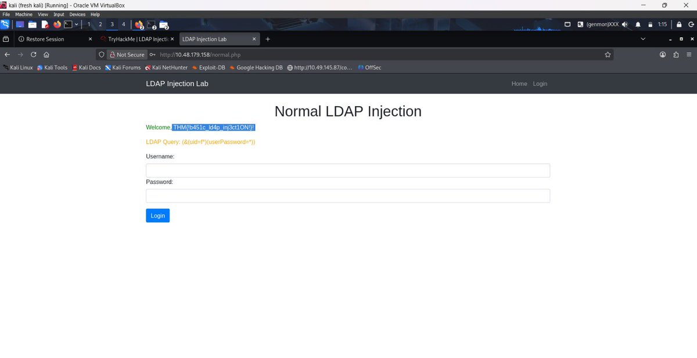This screenshot has height=358, width=697.
Task: Click the Username input field
Action: 348,170
